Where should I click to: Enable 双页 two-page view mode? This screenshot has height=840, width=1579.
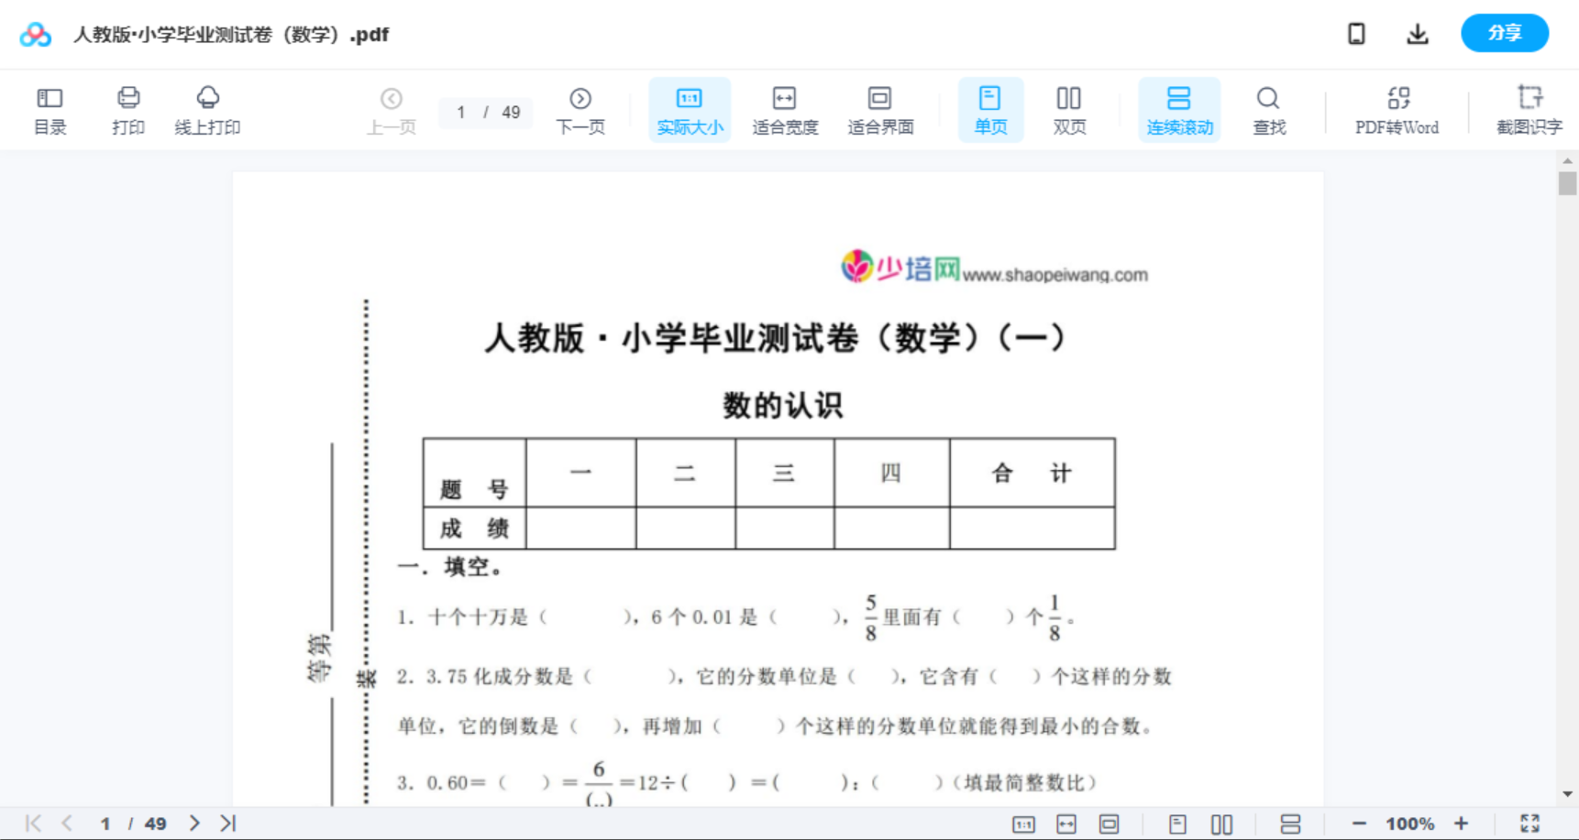(1069, 110)
